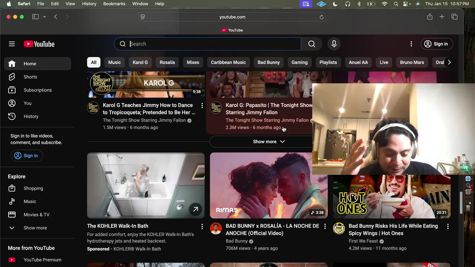Open Subscriptions in the sidebar
This screenshot has height=267, width=475.
[37, 90]
